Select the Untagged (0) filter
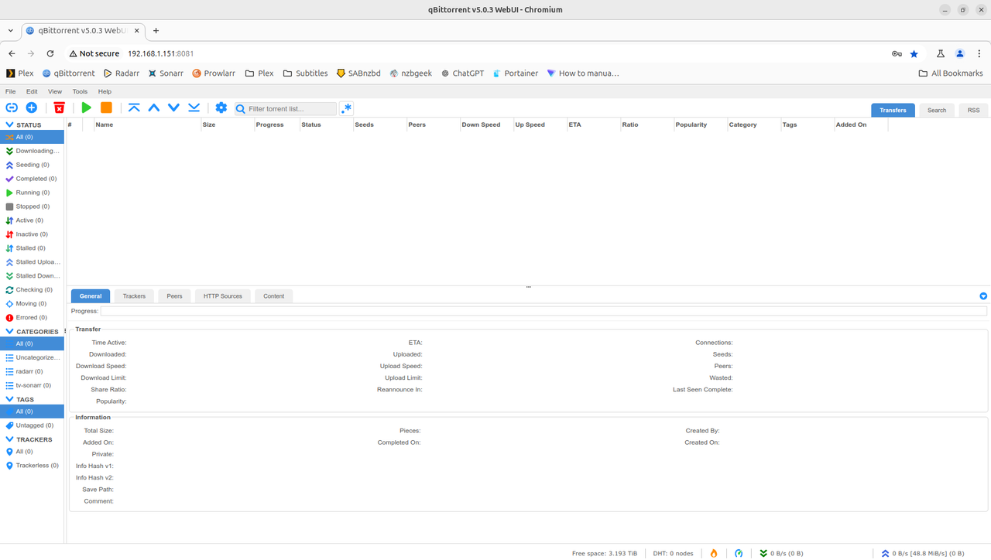Image resolution: width=991 pixels, height=560 pixels. (33, 425)
